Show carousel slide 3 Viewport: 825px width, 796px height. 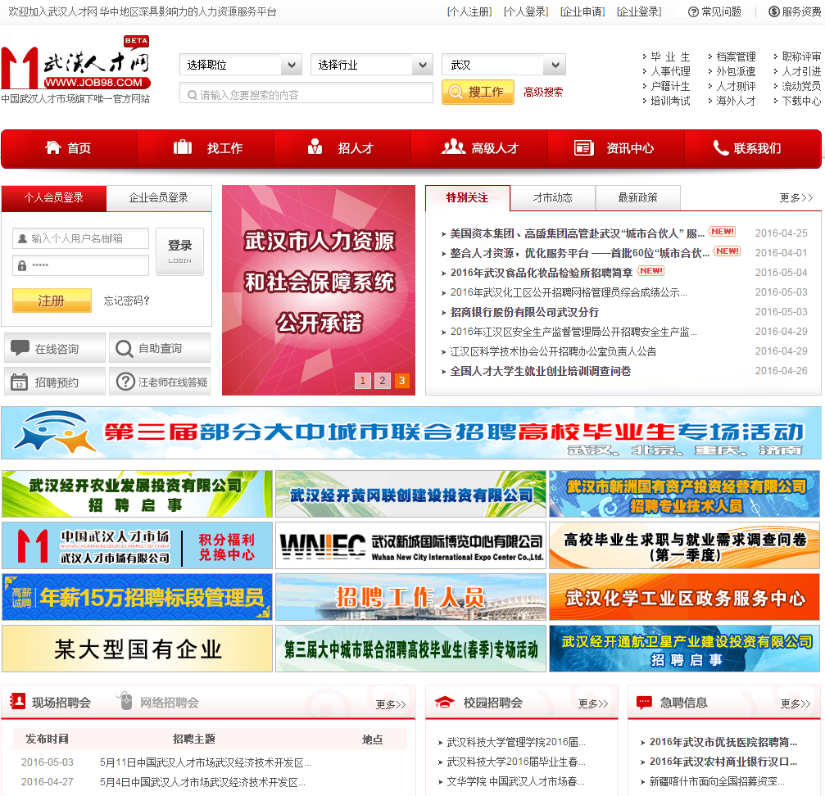pos(402,380)
